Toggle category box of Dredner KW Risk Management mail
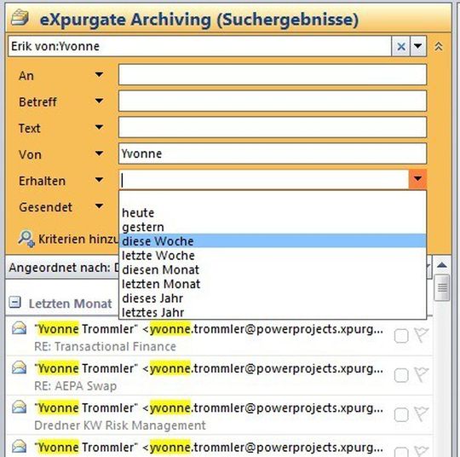This screenshot has width=460, height=457. click(x=401, y=414)
